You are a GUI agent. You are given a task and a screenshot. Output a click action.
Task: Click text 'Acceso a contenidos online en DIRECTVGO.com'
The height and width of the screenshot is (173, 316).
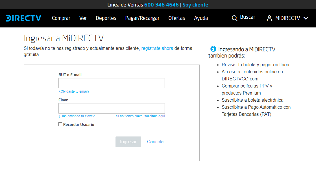pyautogui.click(x=252, y=75)
